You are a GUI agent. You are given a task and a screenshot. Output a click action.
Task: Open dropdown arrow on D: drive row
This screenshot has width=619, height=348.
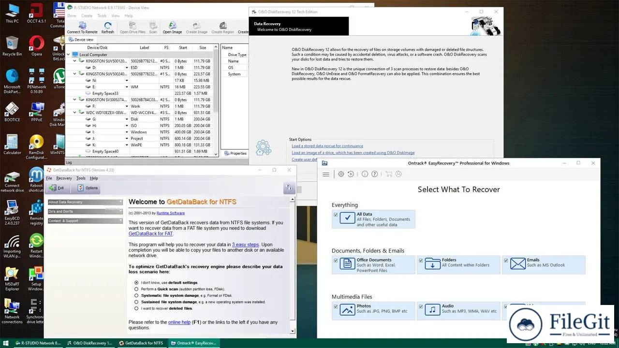pyautogui.click(x=127, y=68)
